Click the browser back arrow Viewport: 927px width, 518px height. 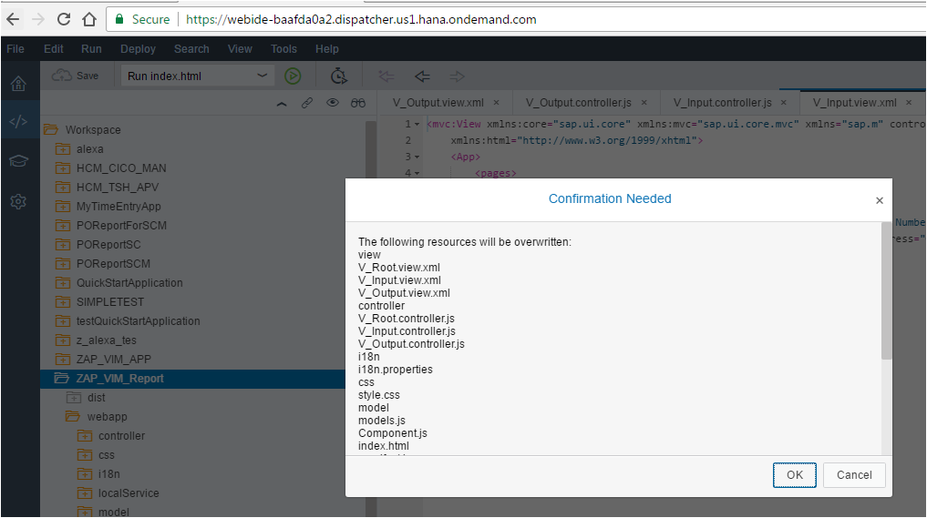coord(13,19)
